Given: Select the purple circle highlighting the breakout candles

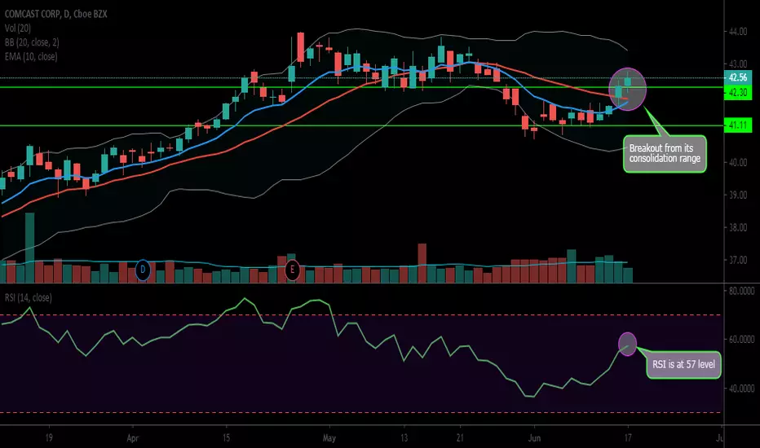Looking at the screenshot, I should (x=628, y=89).
